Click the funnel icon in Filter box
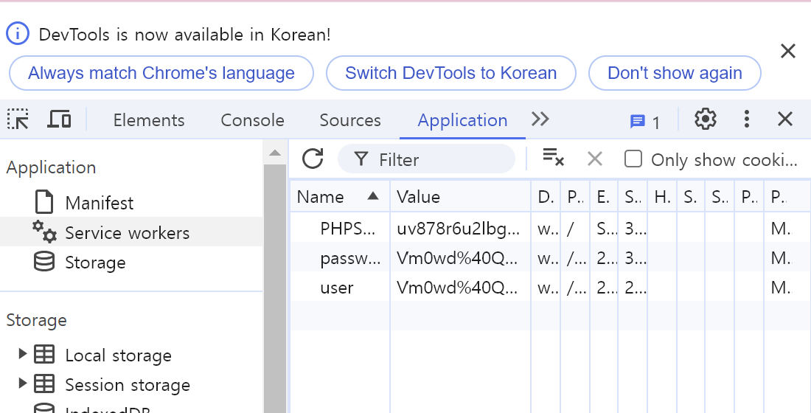The image size is (811, 413). click(361, 159)
